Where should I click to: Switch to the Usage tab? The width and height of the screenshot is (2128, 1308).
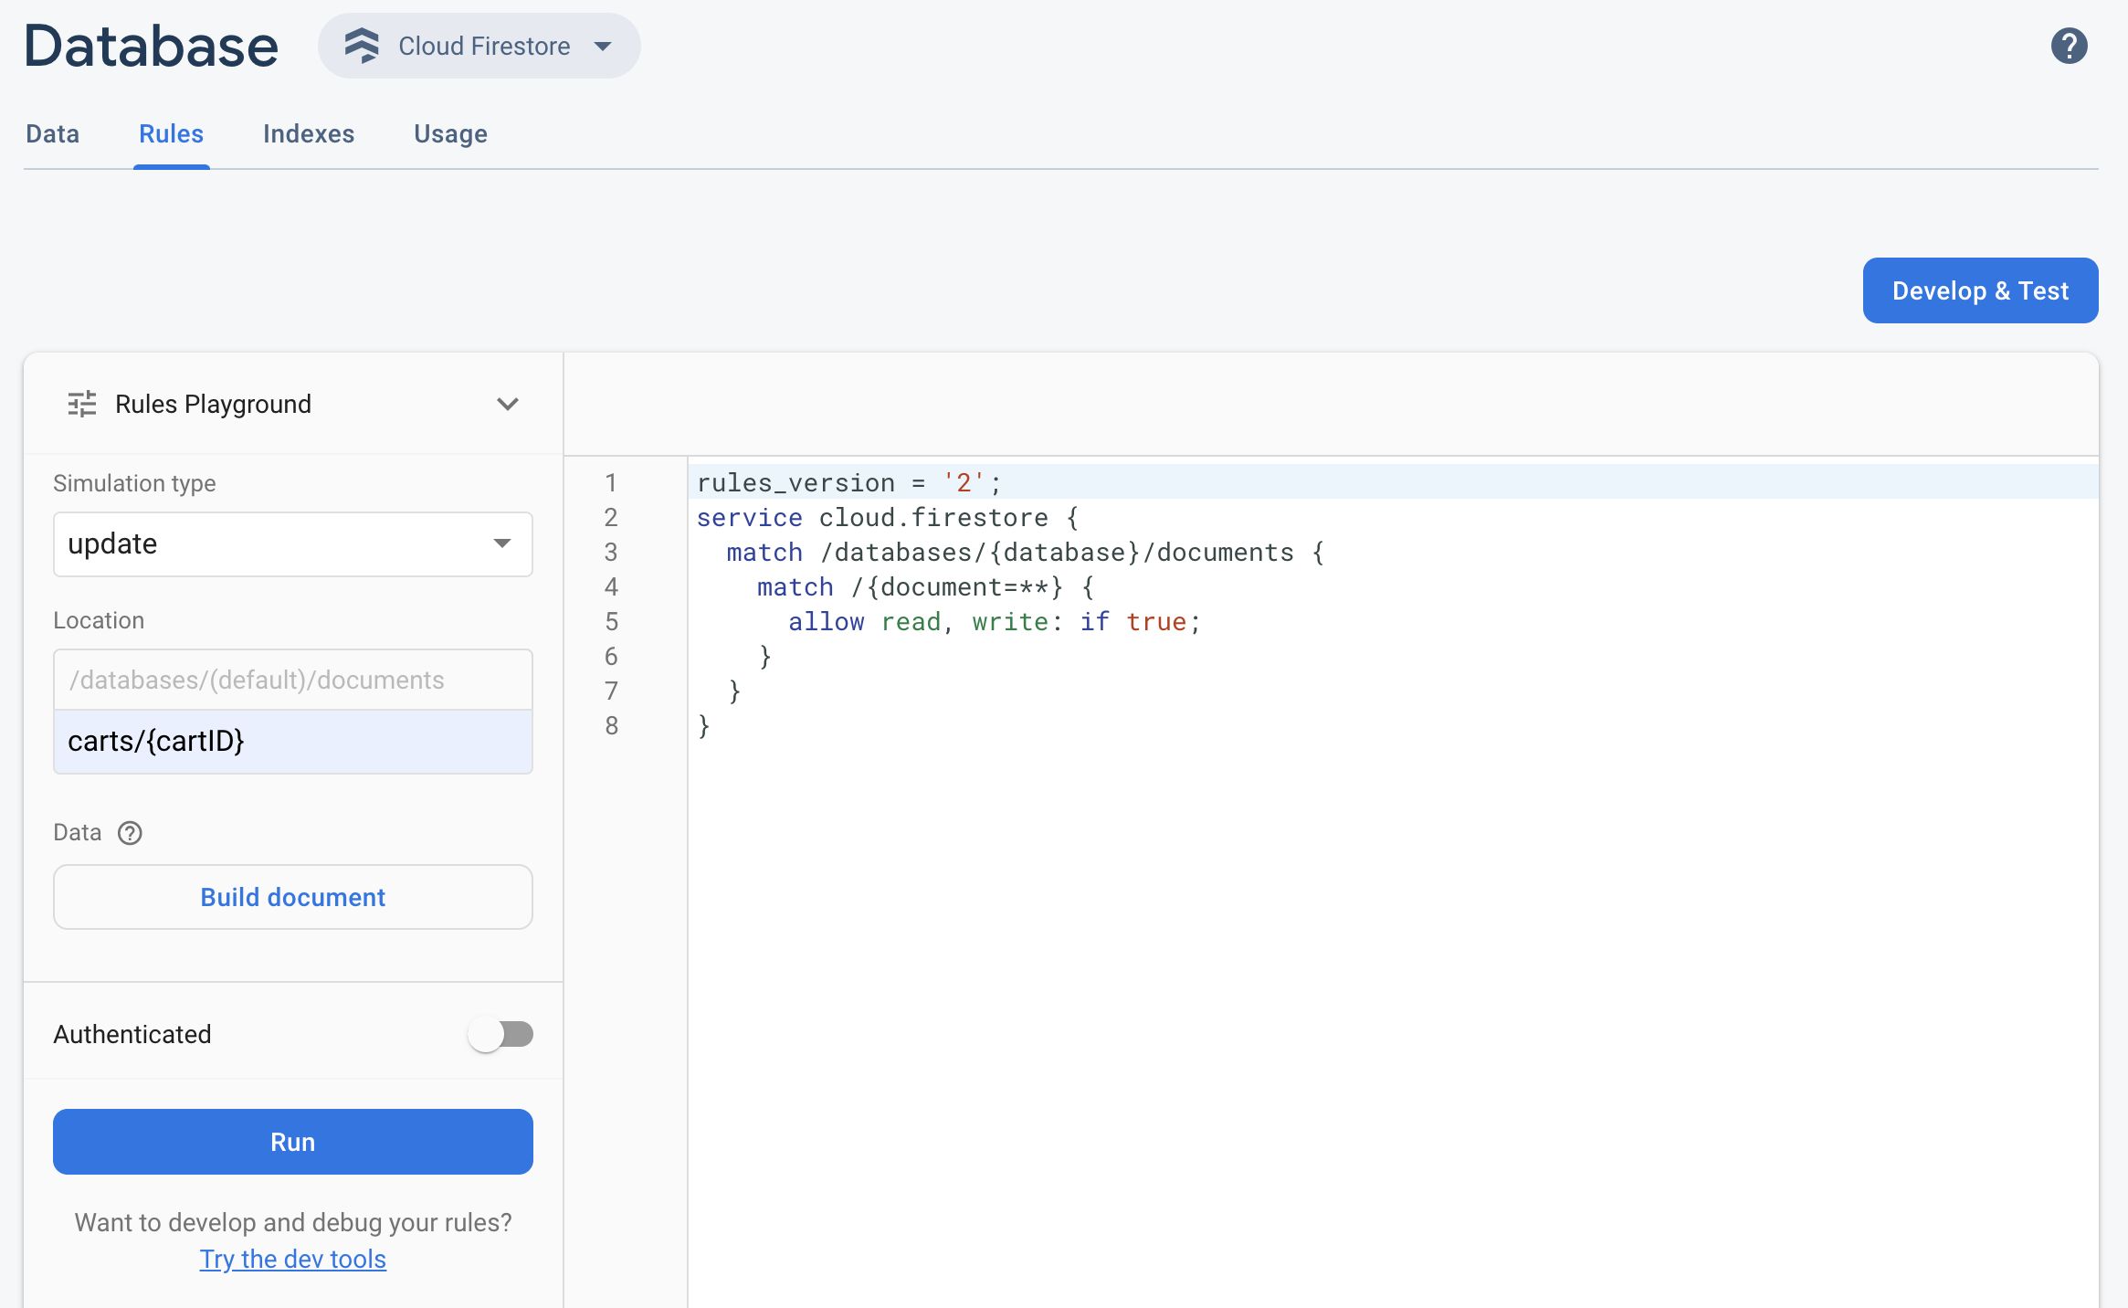click(x=451, y=134)
